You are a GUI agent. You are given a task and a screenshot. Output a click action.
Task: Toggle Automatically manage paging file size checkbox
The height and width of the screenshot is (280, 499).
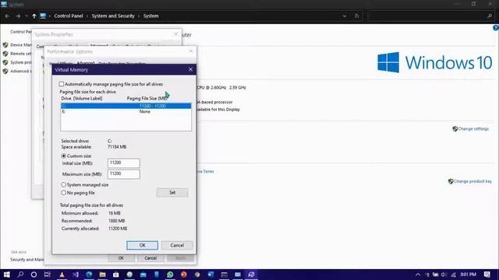click(x=61, y=84)
